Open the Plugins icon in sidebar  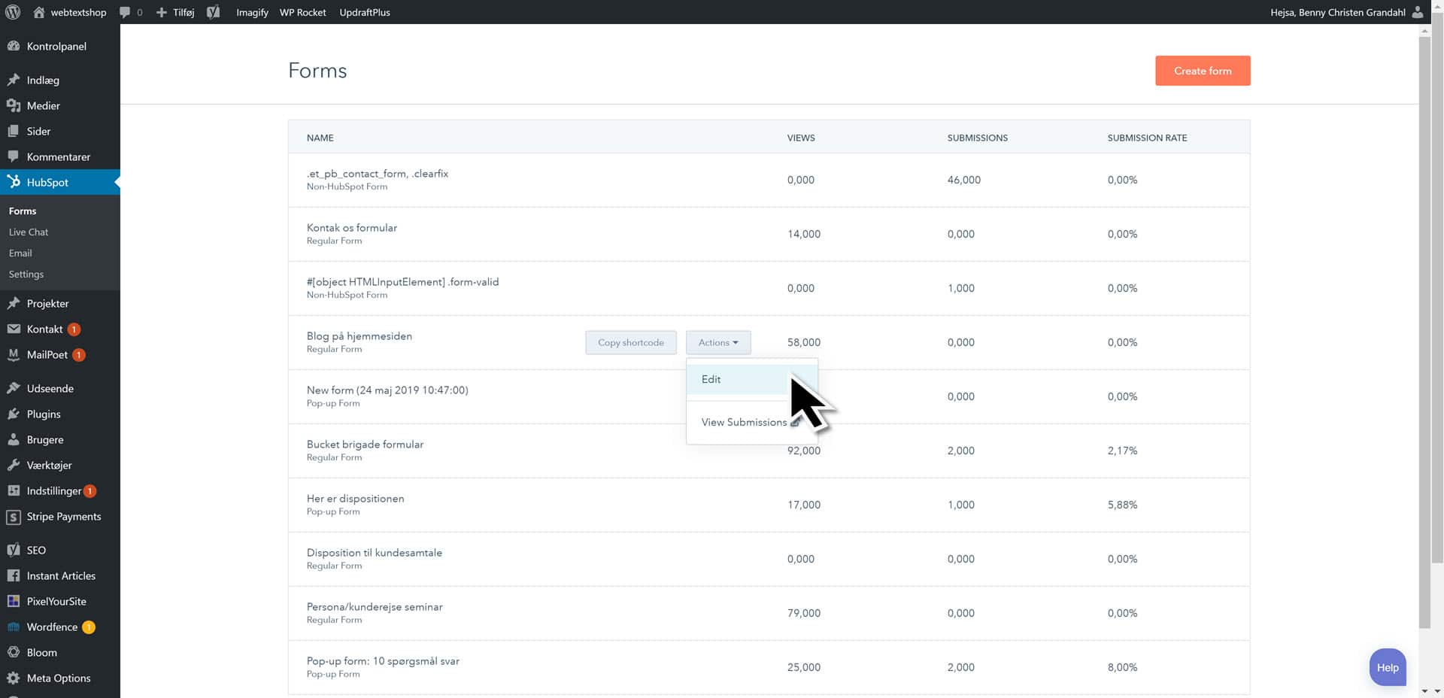tap(14, 414)
